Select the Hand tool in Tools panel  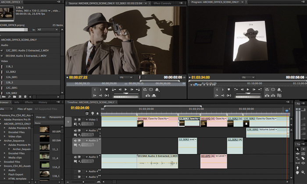[x=298, y=173]
